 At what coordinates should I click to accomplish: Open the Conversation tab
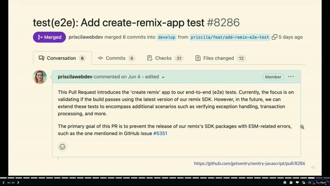pyautogui.click(x=62, y=58)
